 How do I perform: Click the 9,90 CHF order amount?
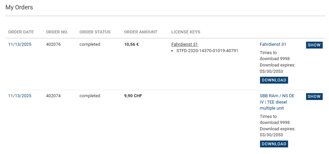(133, 96)
